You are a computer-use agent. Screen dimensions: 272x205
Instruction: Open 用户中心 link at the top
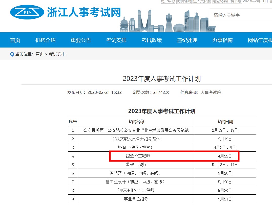pyautogui.click(x=168, y=1)
